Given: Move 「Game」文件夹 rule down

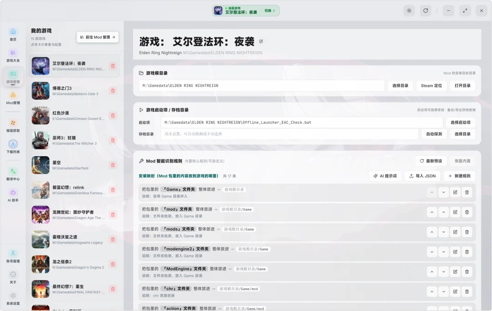Looking at the screenshot, I should click(443, 192).
